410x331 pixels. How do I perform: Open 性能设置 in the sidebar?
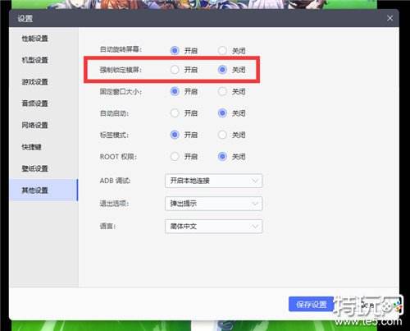tap(34, 39)
